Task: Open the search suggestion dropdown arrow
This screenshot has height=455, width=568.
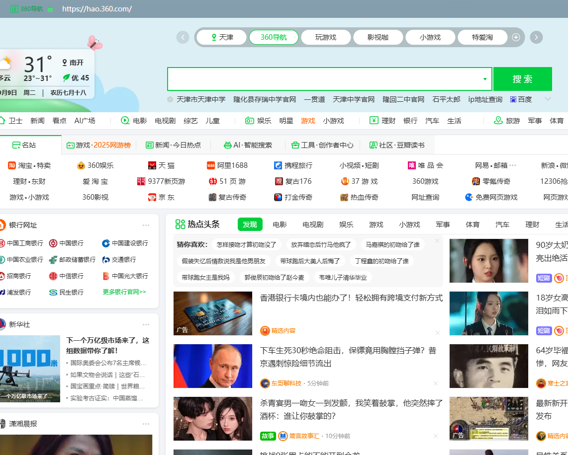Action: click(x=484, y=79)
